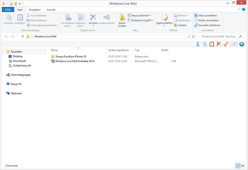Click Verlauf in the ribbon
Image resolution: width=248 pixels, height=170 pixels.
pyautogui.click(x=180, y=25)
